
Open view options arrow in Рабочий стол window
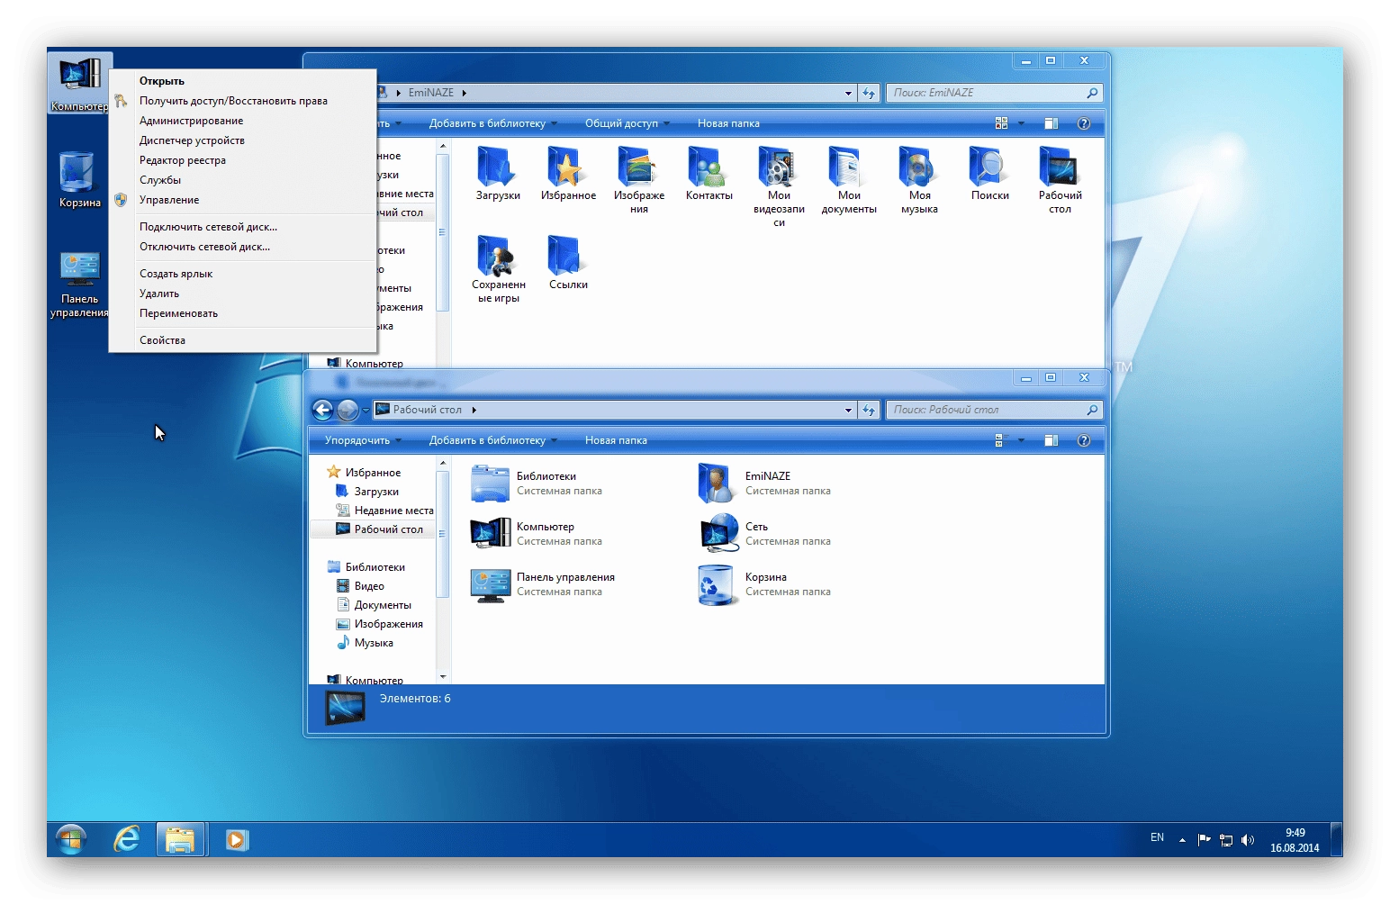[x=1021, y=440]
